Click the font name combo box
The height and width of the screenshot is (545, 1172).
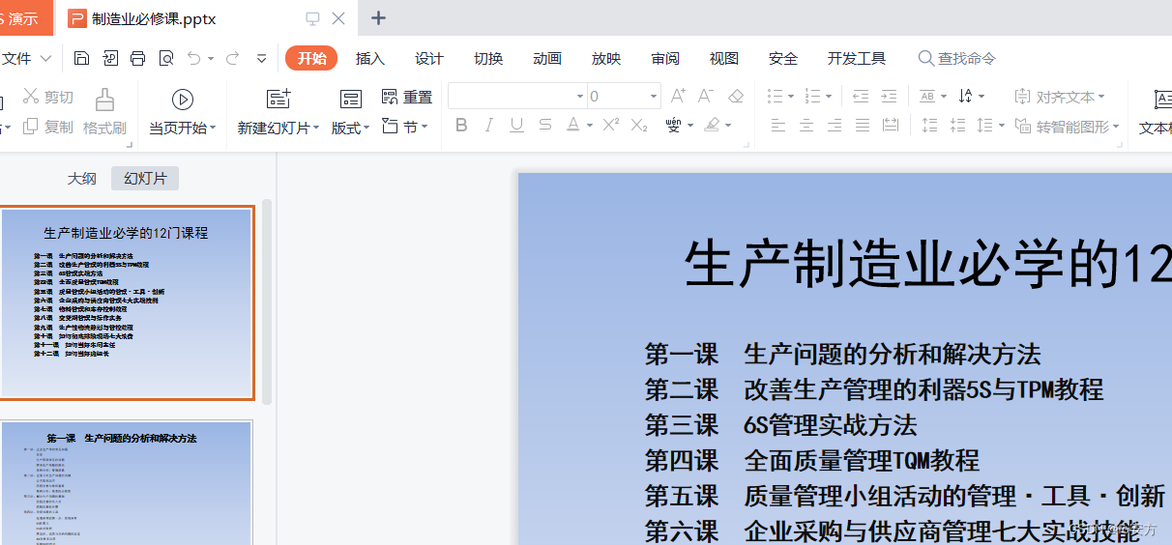coord(517,96)
